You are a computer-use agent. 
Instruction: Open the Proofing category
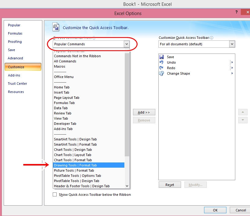coord(15,42)
